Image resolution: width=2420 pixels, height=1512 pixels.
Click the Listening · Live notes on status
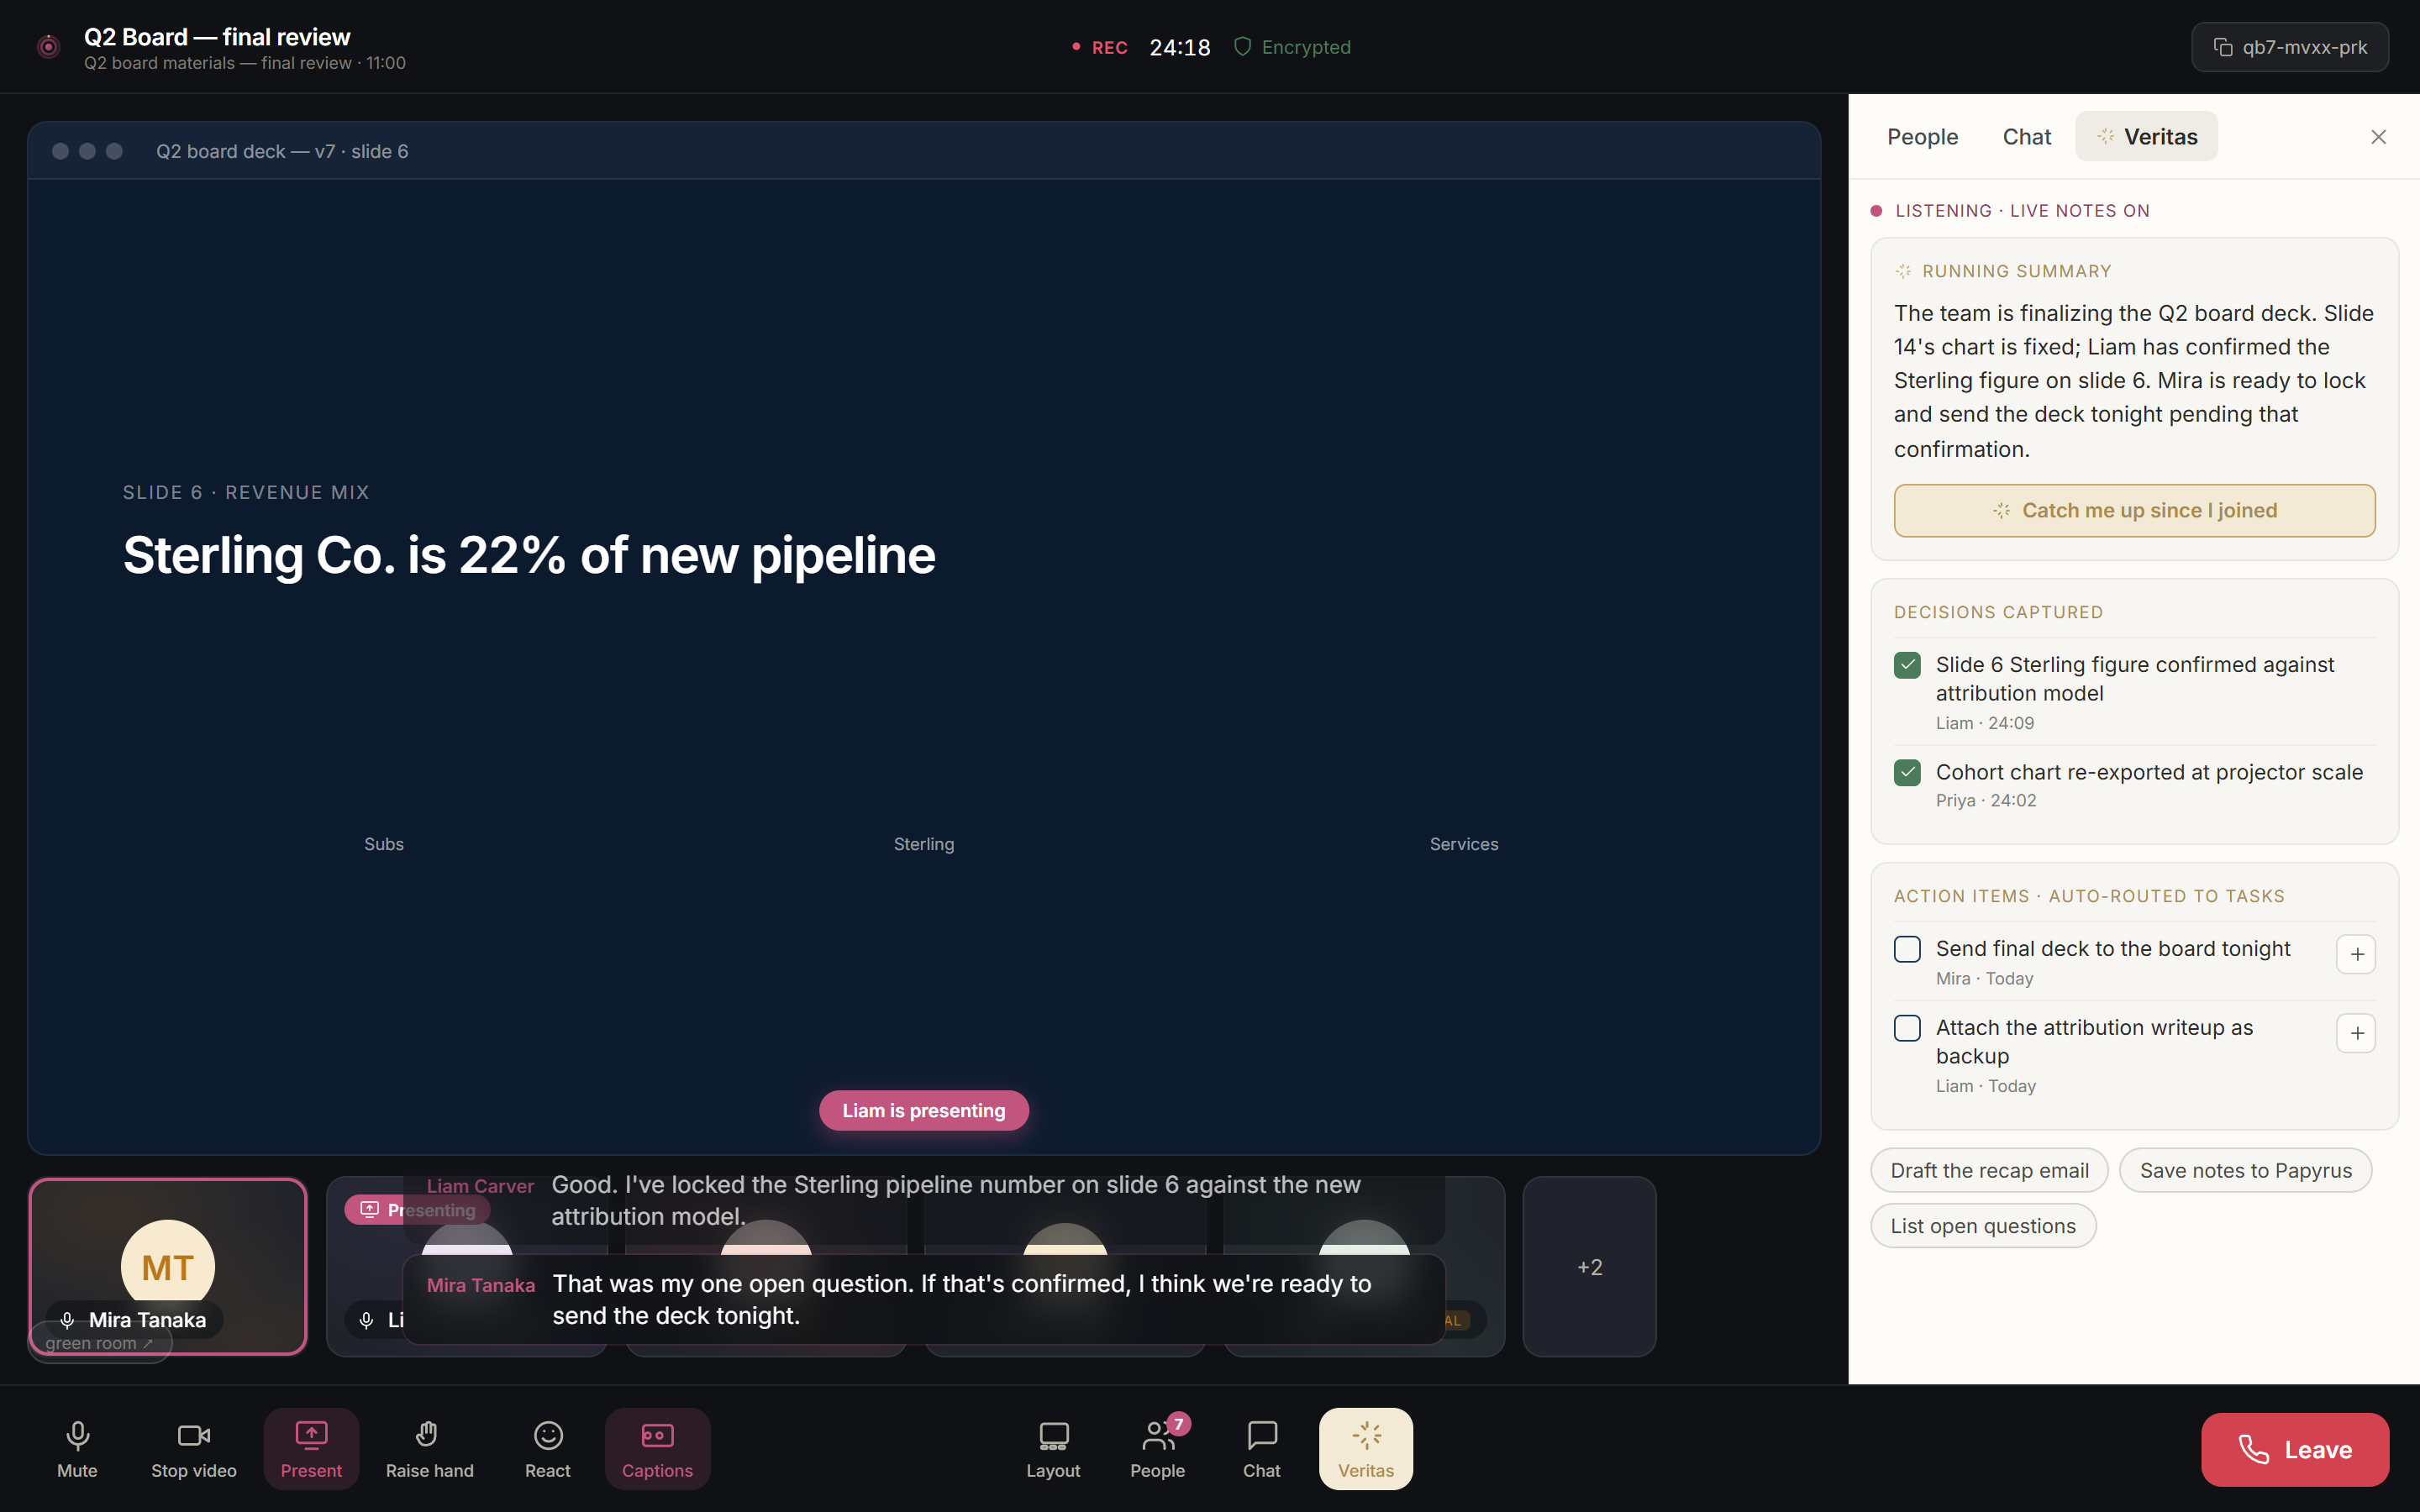2010,211
